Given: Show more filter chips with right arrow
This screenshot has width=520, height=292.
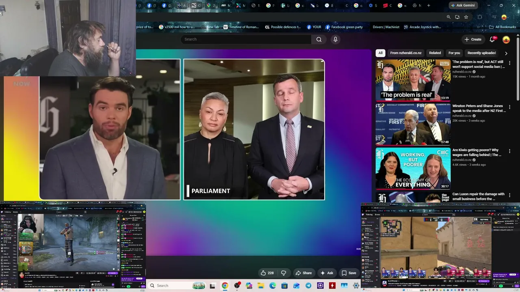Looking at the screenshot, I should [506, 53].
